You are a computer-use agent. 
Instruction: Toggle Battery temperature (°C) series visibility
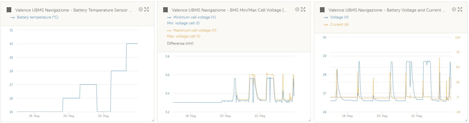34,17
